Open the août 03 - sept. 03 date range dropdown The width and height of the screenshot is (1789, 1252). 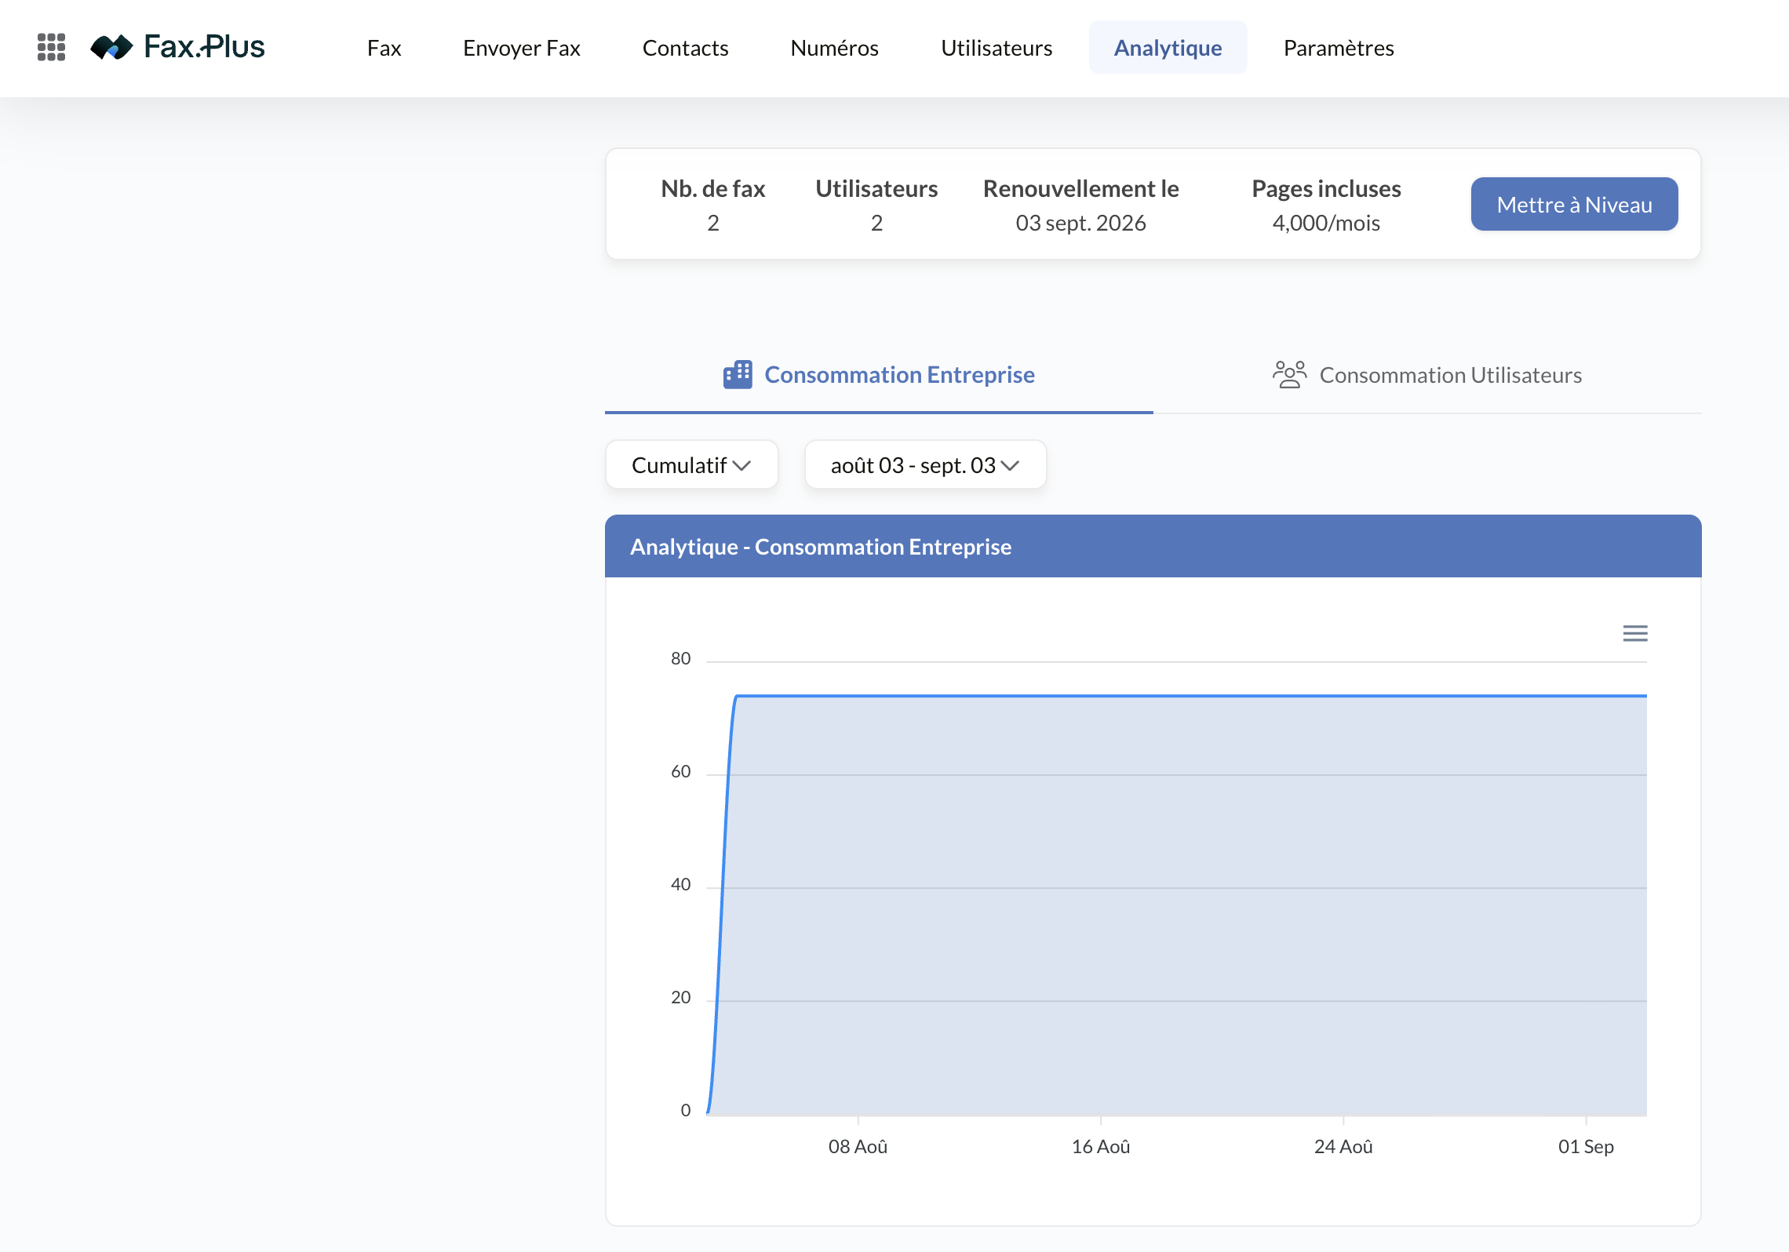(x=926, y=465)
